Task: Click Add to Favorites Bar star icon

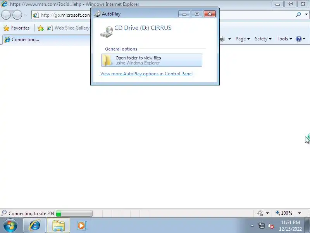Action: [41, 28]
